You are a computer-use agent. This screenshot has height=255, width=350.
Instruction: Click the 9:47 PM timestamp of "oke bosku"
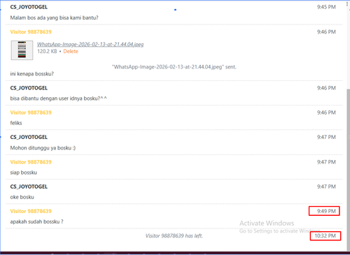coord(326,187)
